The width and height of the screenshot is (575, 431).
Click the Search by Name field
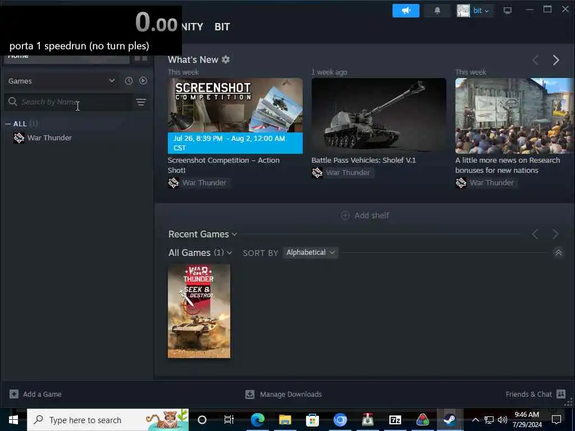point(68,102)
